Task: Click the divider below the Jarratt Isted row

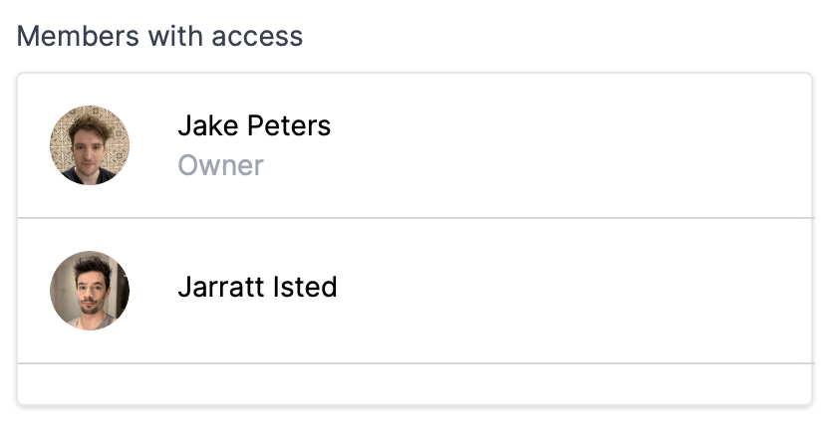Action: (415, 363)
